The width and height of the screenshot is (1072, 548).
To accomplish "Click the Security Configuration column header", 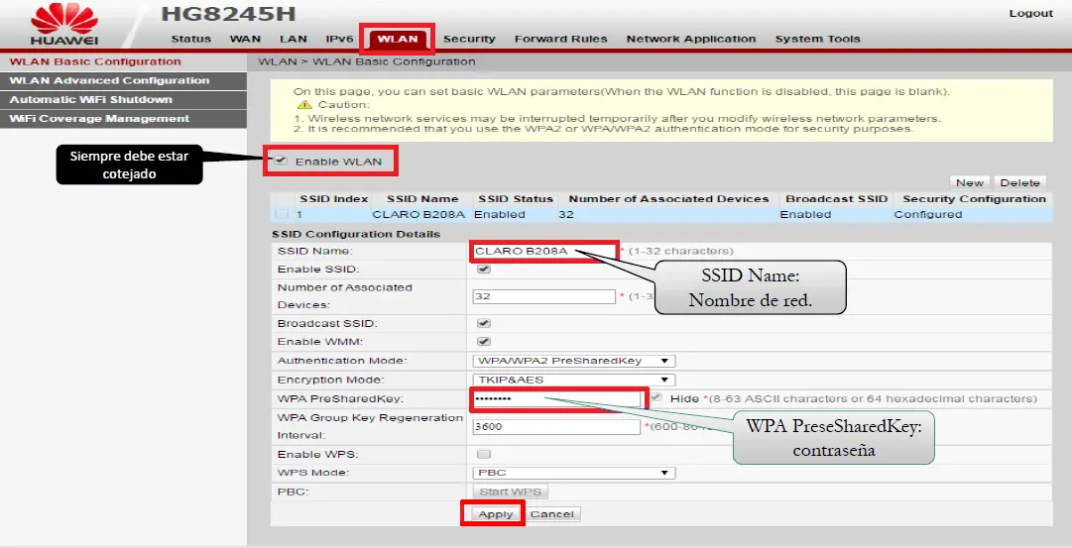I will click(x=974, y=199).
